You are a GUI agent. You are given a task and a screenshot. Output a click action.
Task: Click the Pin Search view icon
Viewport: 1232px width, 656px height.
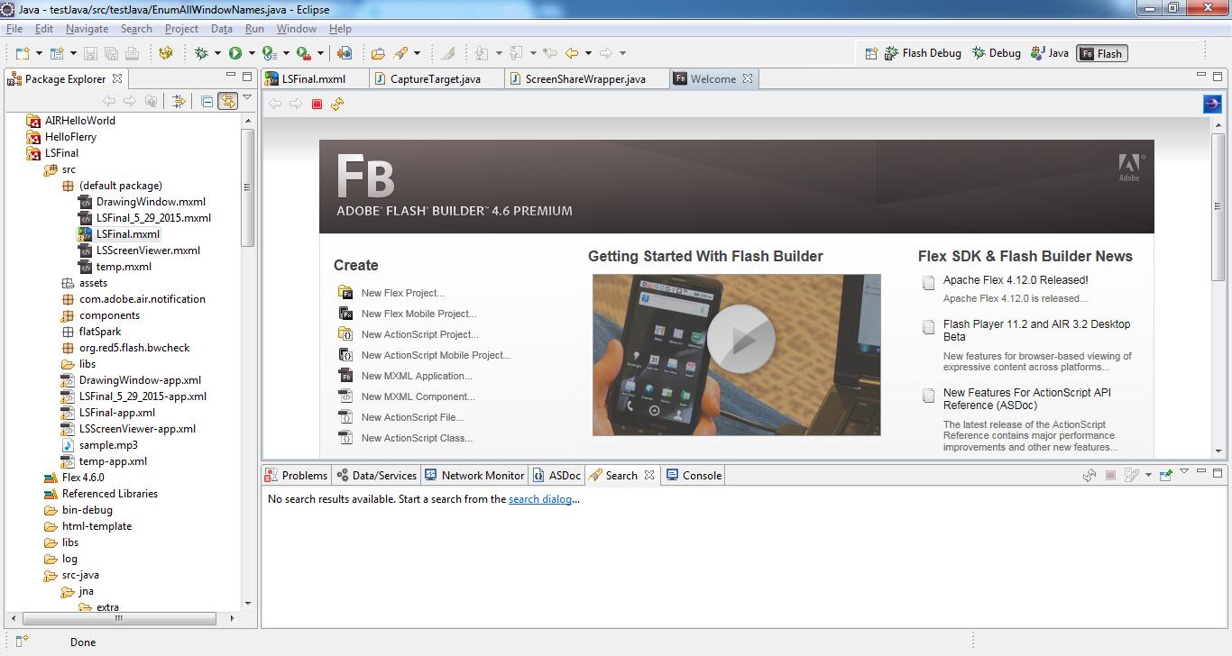pos(1165,475)
